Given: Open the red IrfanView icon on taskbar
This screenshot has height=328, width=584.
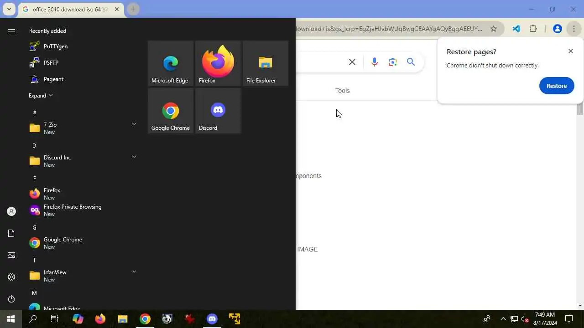Looking at the screenshot, I should click(190, 319).
